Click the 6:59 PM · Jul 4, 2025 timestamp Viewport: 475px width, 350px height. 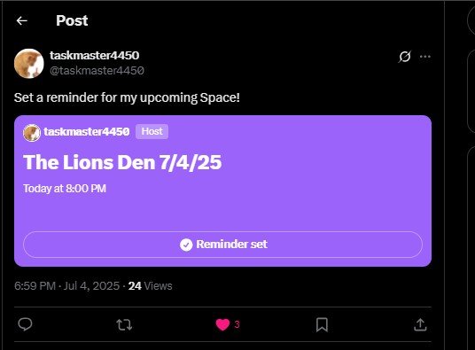(67, 286)
